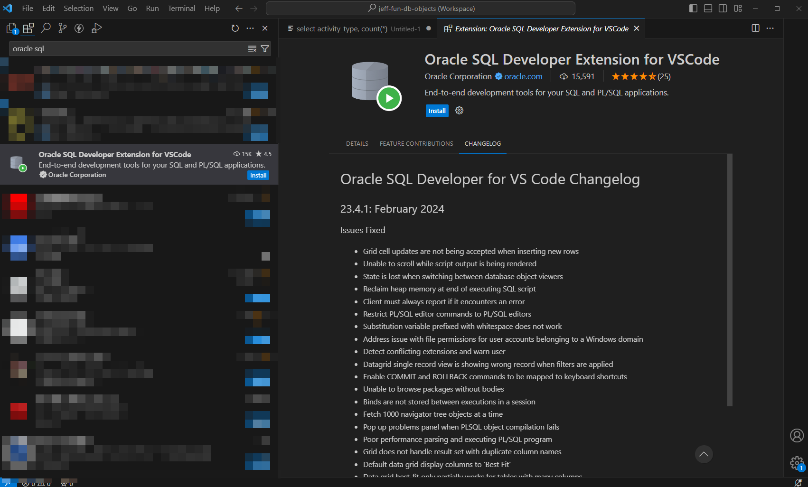Open the Accounts icon
The height and width of the screenshot is (487, 808).
pos(796,435)
